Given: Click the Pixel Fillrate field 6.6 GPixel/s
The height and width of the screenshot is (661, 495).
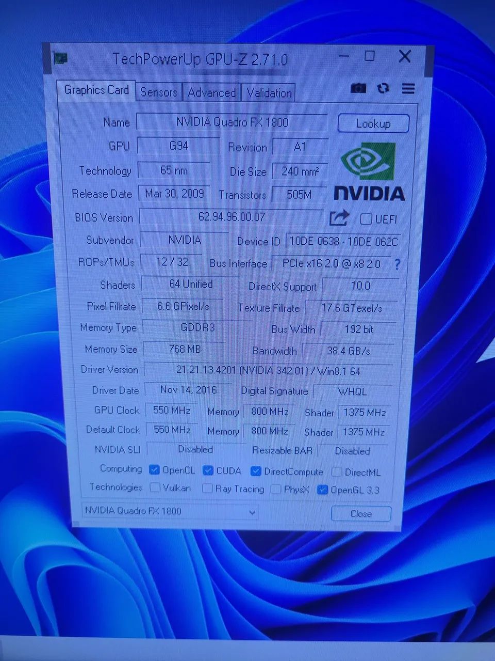Looking at the screenshot, I should point(183,306).
